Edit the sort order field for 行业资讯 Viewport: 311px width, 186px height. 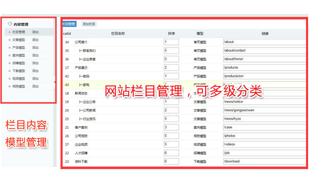tap(171, 119)
